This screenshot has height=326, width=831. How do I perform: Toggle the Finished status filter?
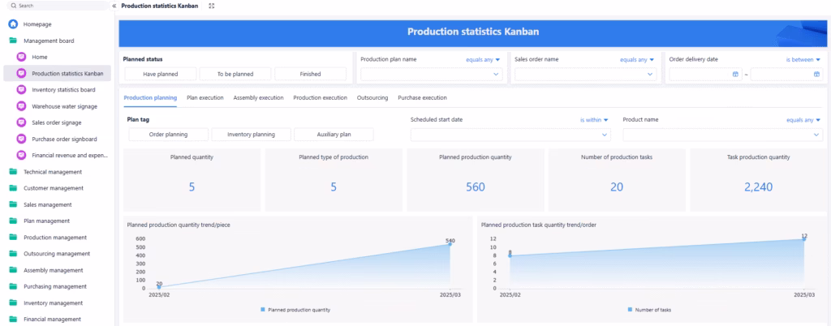pos(310,74)
